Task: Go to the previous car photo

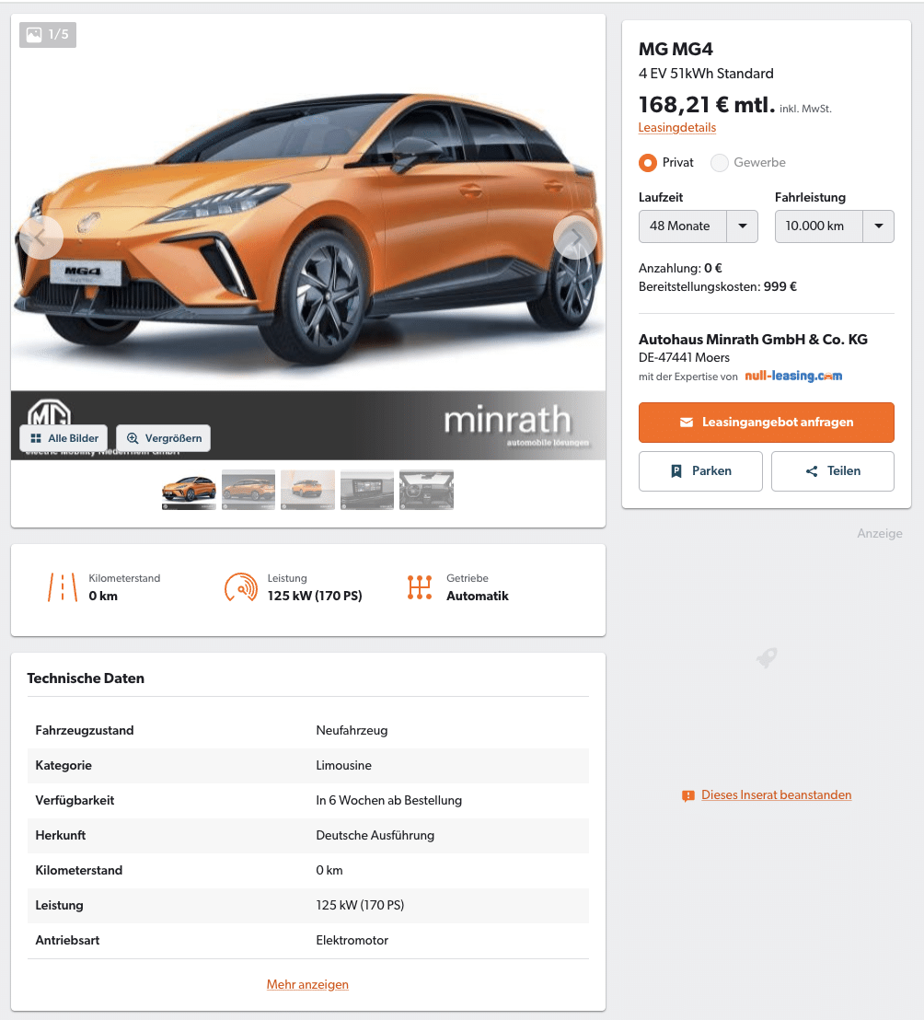Action: 41,238
